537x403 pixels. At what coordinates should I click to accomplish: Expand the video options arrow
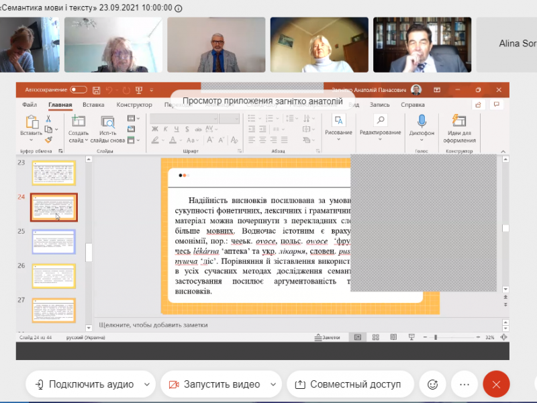click(x=273, y=384)
